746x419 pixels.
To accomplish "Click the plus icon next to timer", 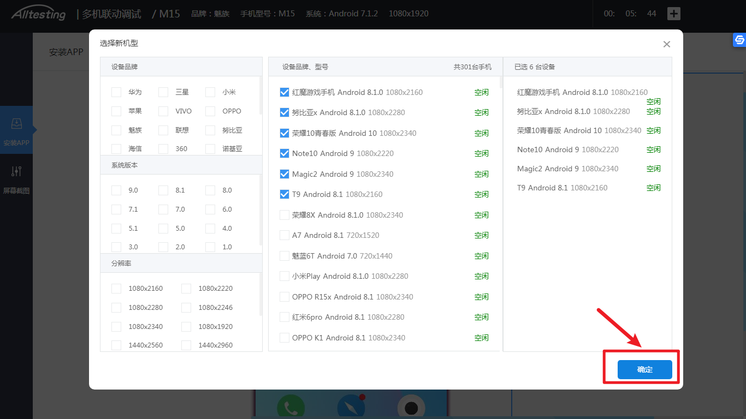I will pyautogui.click(x=674, y=14).
